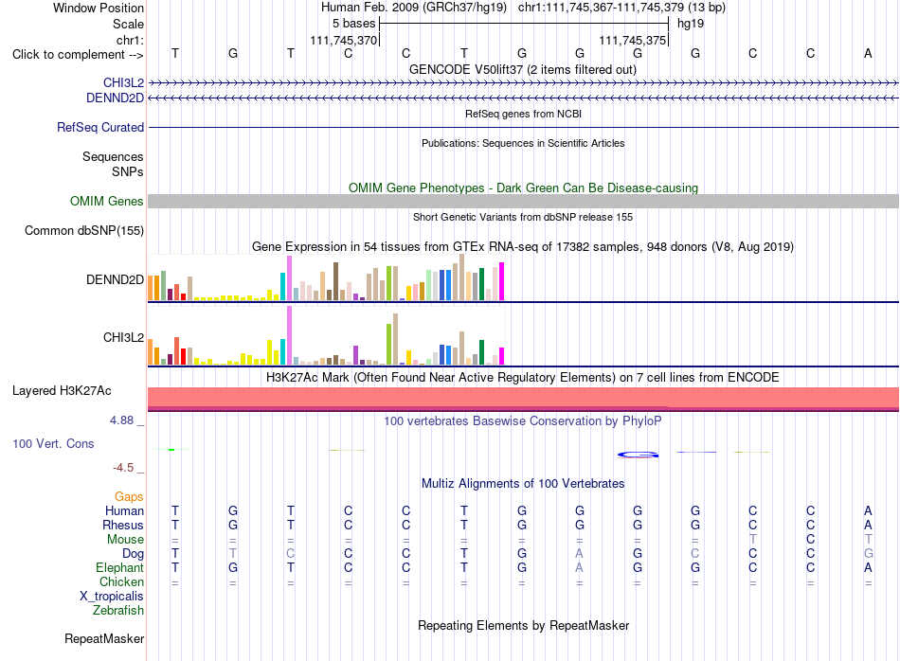Screen dimensions: 900x661
Task: Click the '5 bases' scale label
Action: (x=353, y=24)
